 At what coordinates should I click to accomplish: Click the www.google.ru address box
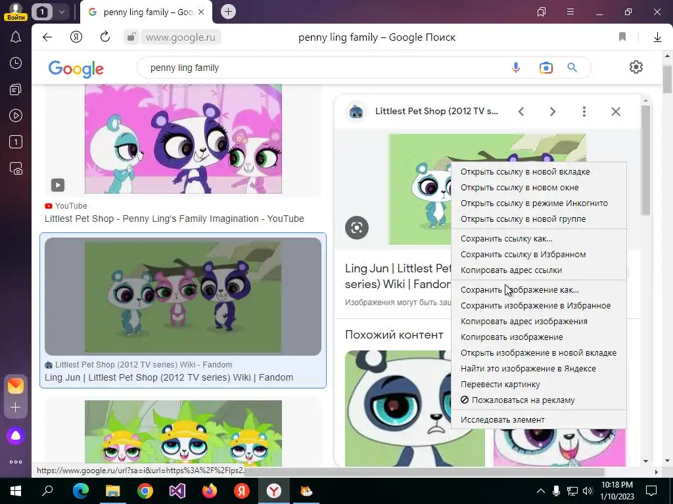click(181, 37)
